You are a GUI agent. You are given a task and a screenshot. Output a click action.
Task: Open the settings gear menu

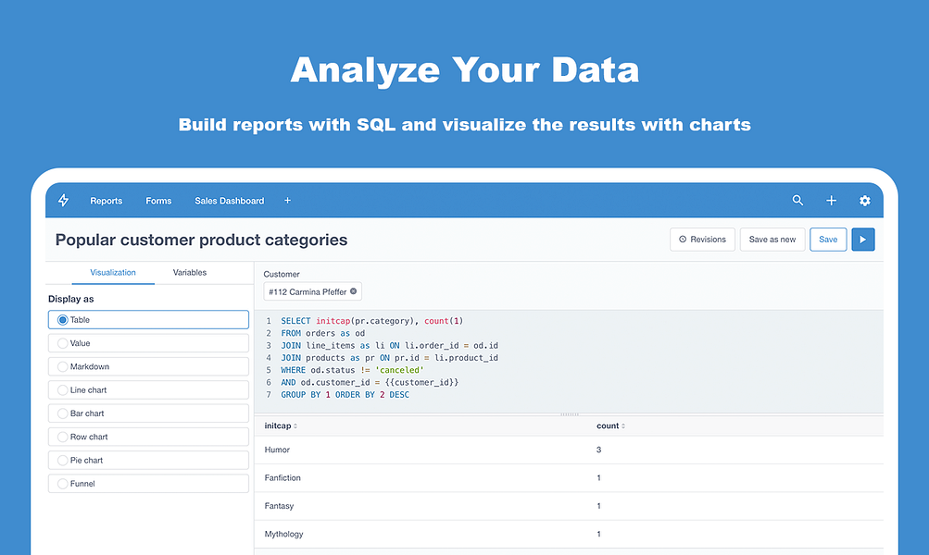pyautogui.click(x=864, y=200)
